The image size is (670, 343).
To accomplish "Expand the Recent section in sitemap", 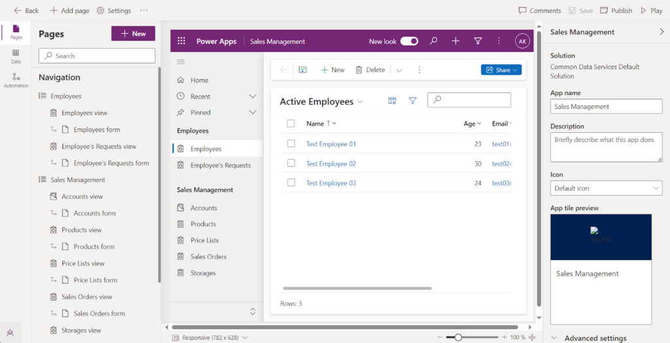I will tap(253, 96).
